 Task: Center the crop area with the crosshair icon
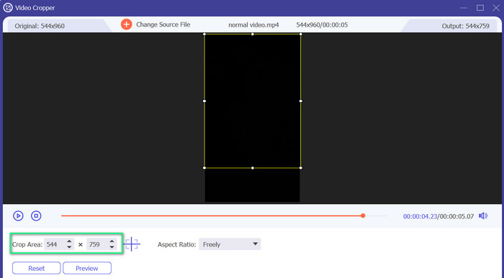tap(132, 244)
